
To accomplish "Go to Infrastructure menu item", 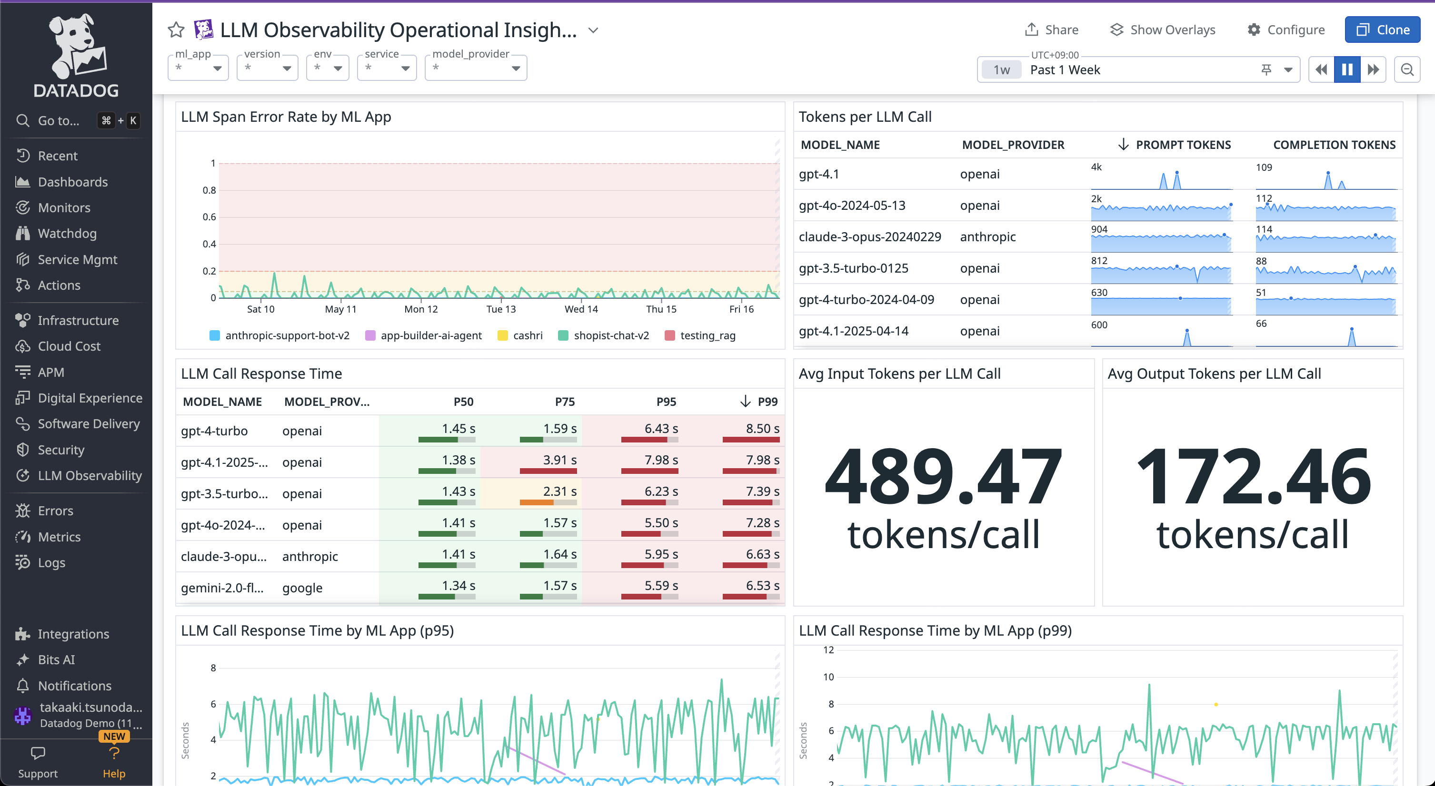I will [x=78, y=320].
